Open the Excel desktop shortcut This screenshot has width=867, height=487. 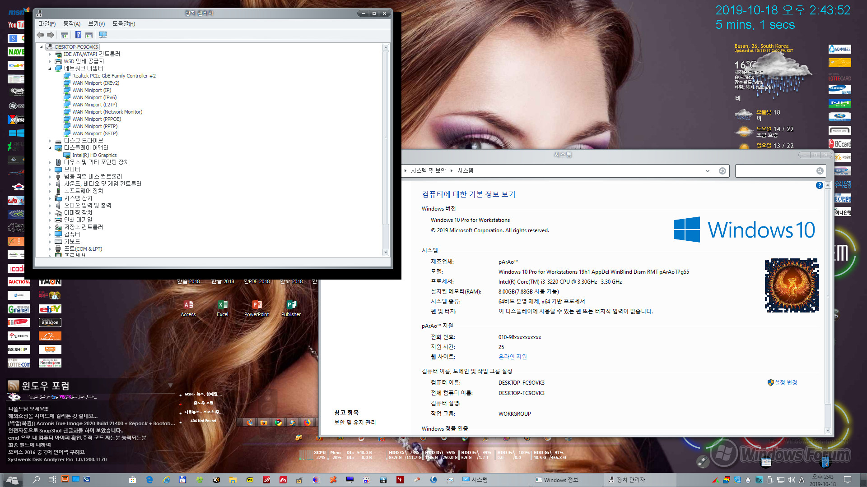(223, 309)
